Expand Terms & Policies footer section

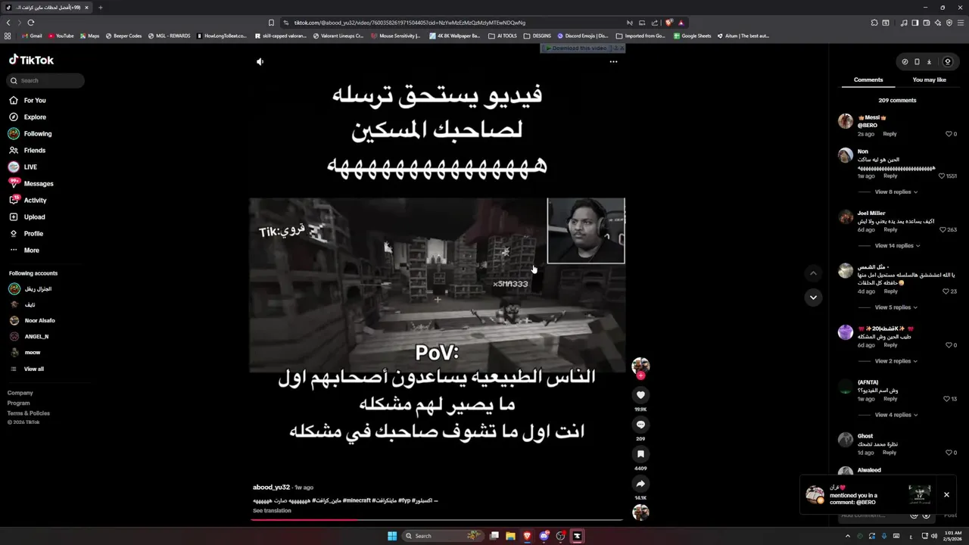coord(29,413)
